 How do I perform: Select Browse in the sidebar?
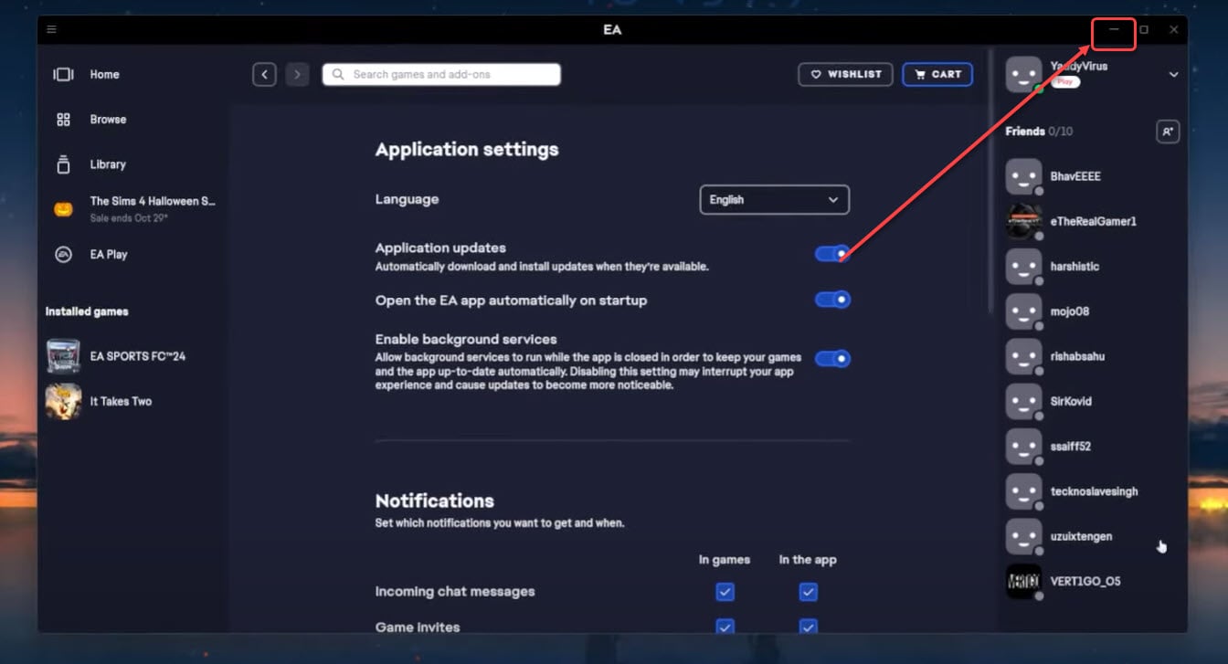[108, 120]
